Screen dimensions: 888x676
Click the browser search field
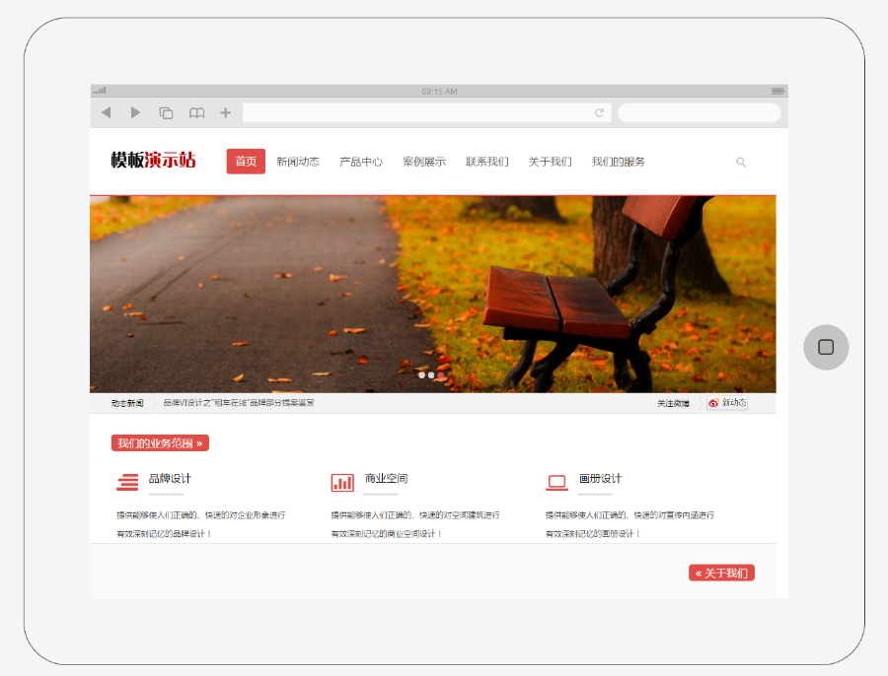pyautogui.click(x=699, y=112)
